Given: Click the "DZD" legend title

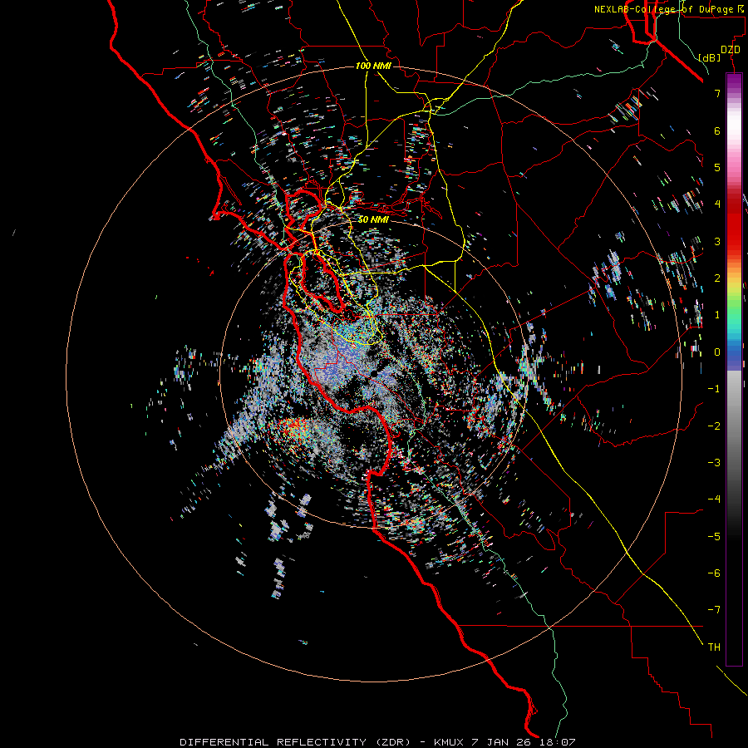Looking at the screenshot, I should (x=731, y=50).
